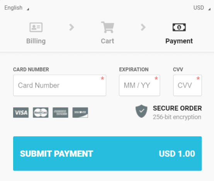Click the Billing ID card icon
The width and height of the screenshot is (214, 181).
(36, 27)
